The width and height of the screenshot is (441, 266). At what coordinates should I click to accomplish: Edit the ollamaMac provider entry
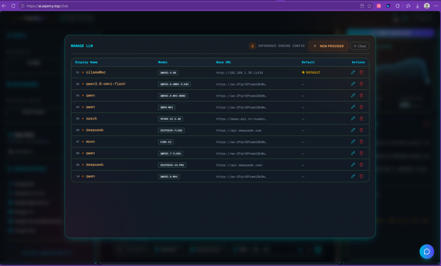[x=353, y=72]
